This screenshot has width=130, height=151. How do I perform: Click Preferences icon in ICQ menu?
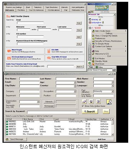[93, 38]
